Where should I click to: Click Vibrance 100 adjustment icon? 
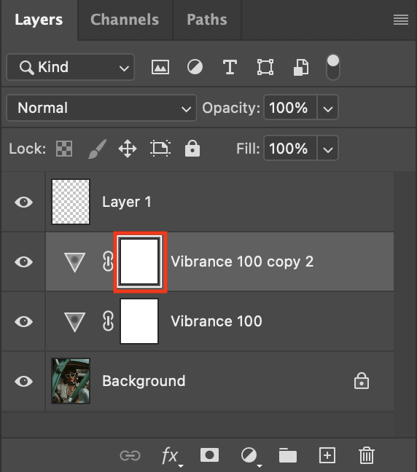74,322
